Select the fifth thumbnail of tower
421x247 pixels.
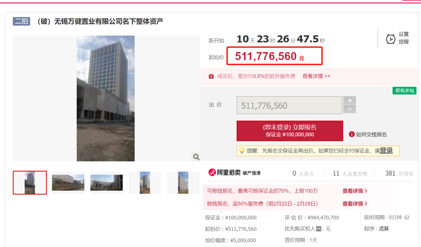(183, 183)
